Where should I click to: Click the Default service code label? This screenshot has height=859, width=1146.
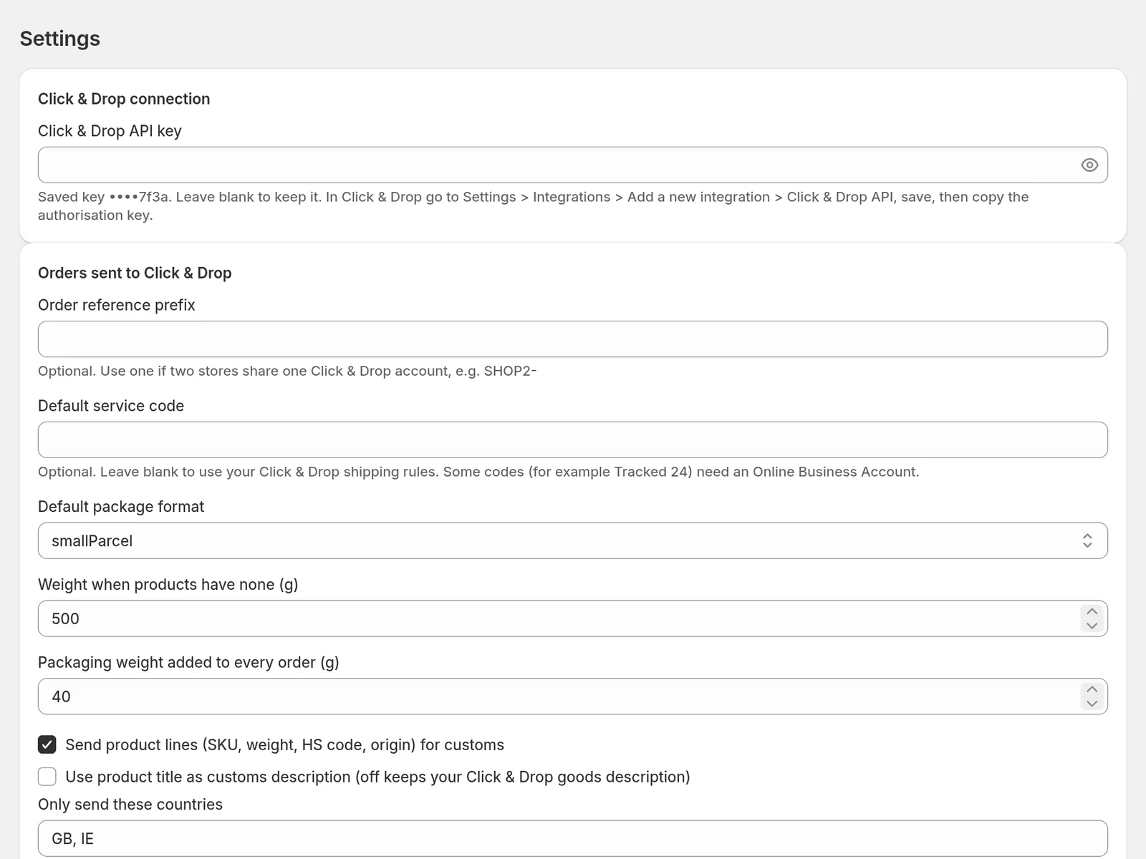[111, 407]
